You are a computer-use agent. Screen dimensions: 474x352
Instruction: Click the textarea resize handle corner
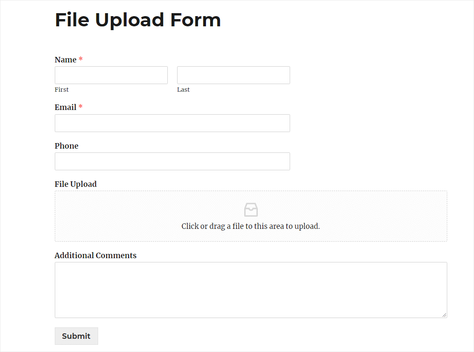(444, 315)
